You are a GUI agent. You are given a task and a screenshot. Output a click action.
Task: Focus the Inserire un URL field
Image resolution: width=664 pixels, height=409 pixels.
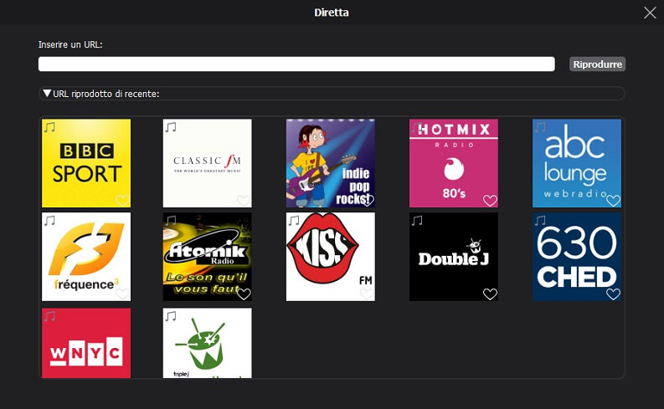[296, 64]
